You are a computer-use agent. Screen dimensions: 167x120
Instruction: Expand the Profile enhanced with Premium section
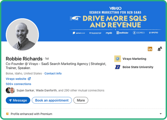(x=161, y=114)
